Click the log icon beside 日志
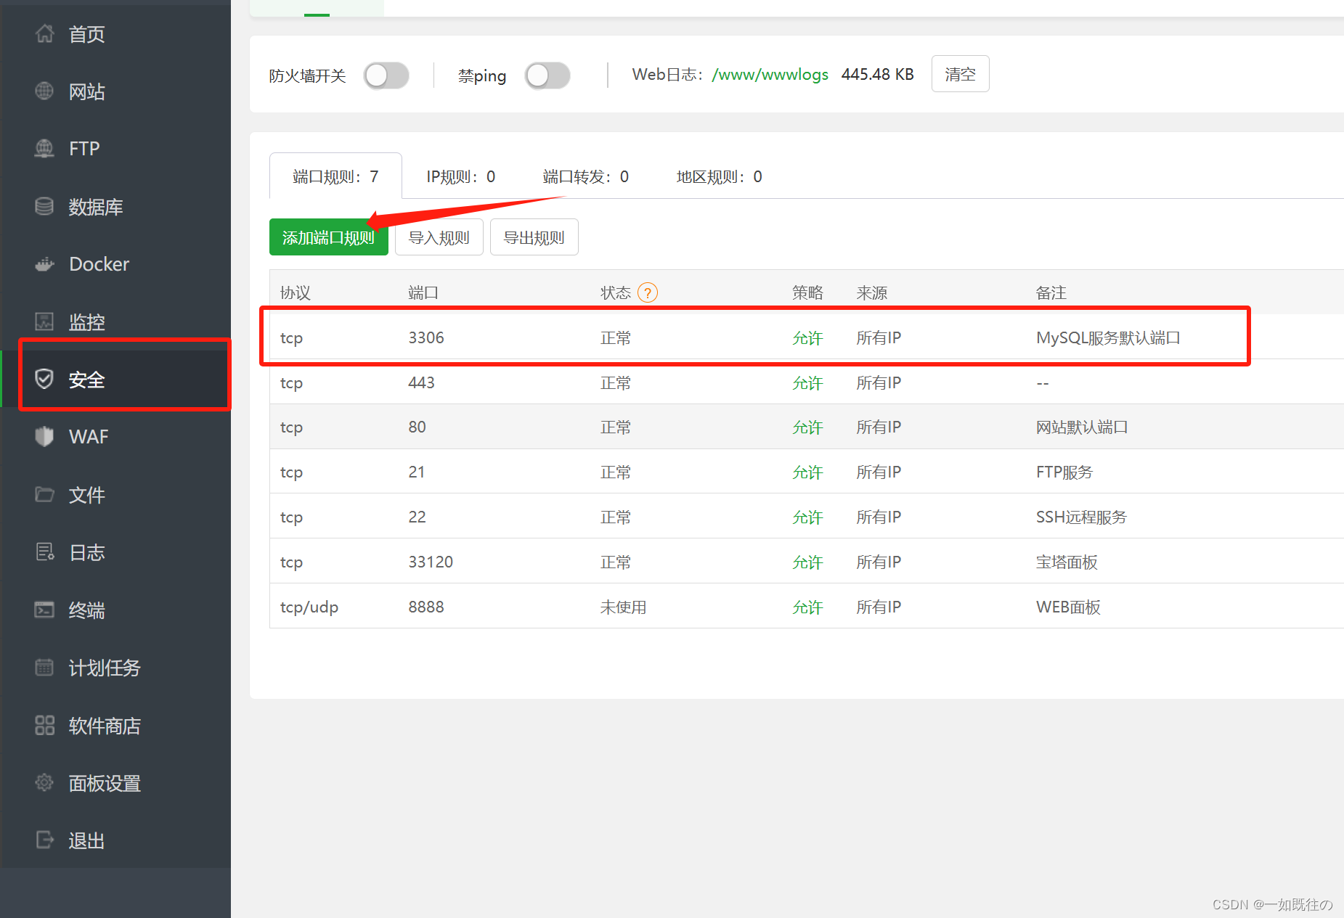Viewport: 1344px width, 918px height. tap(44, 552)
